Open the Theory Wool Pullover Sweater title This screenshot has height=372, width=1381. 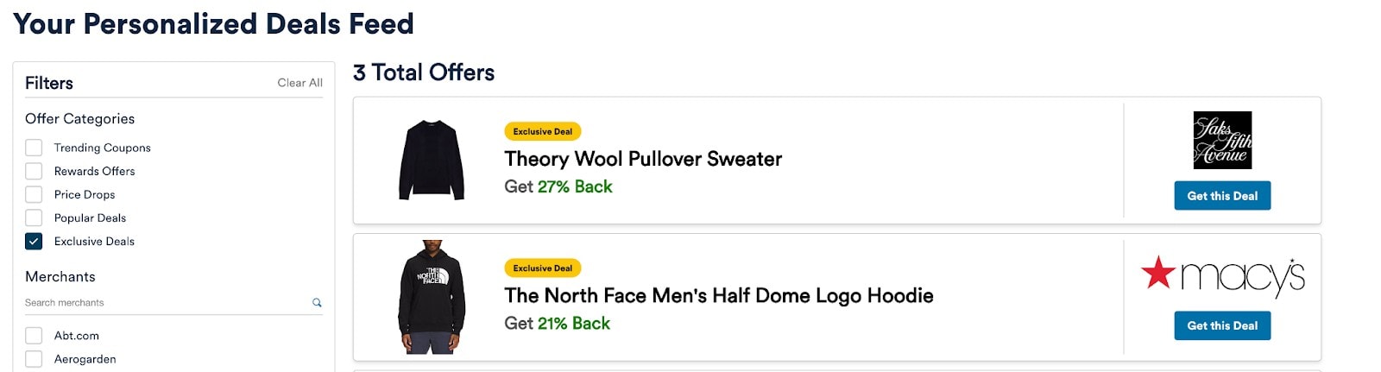tap(643, 159)
